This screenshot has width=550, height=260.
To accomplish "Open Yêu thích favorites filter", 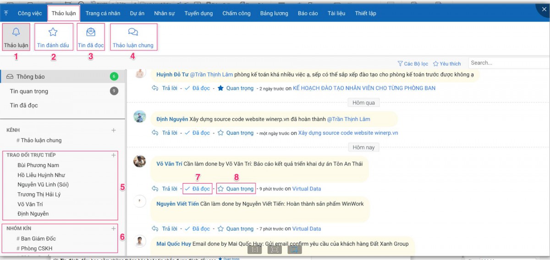I will point(447,64).
